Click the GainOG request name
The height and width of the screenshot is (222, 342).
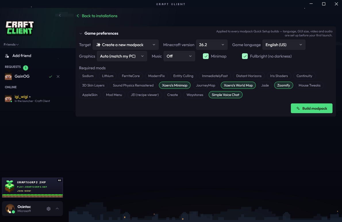[22, 76]
